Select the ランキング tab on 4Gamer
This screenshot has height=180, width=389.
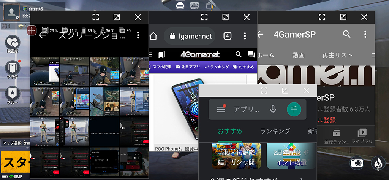pos(216,67)
